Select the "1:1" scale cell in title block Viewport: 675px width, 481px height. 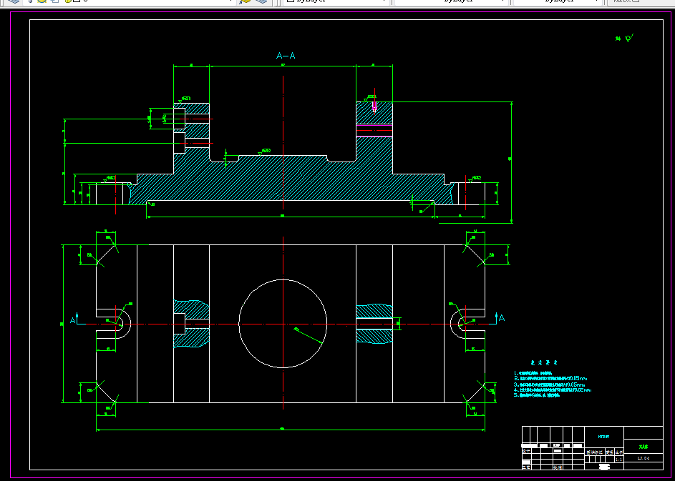pos(619,460)
